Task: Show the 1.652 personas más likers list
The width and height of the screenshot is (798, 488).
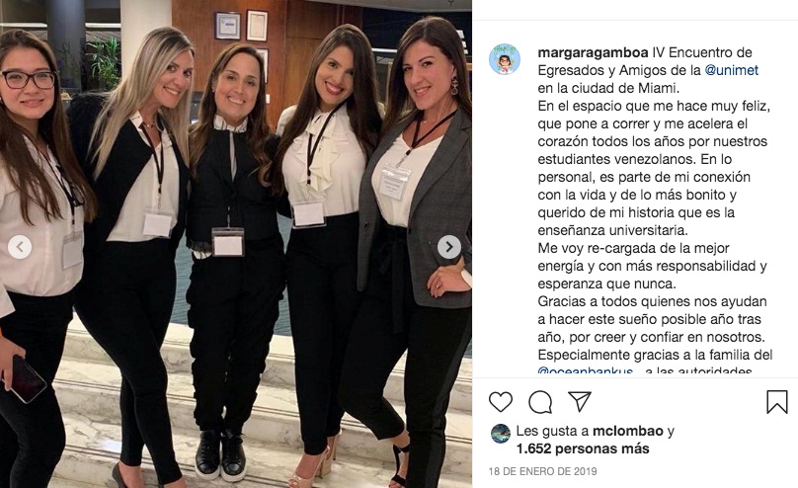Action: point(583,448)
